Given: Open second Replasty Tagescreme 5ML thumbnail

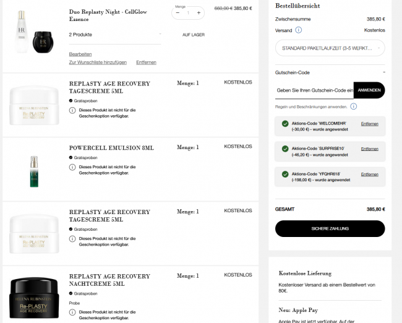Looking at the screenshot, I should click(x=35, y=234).
